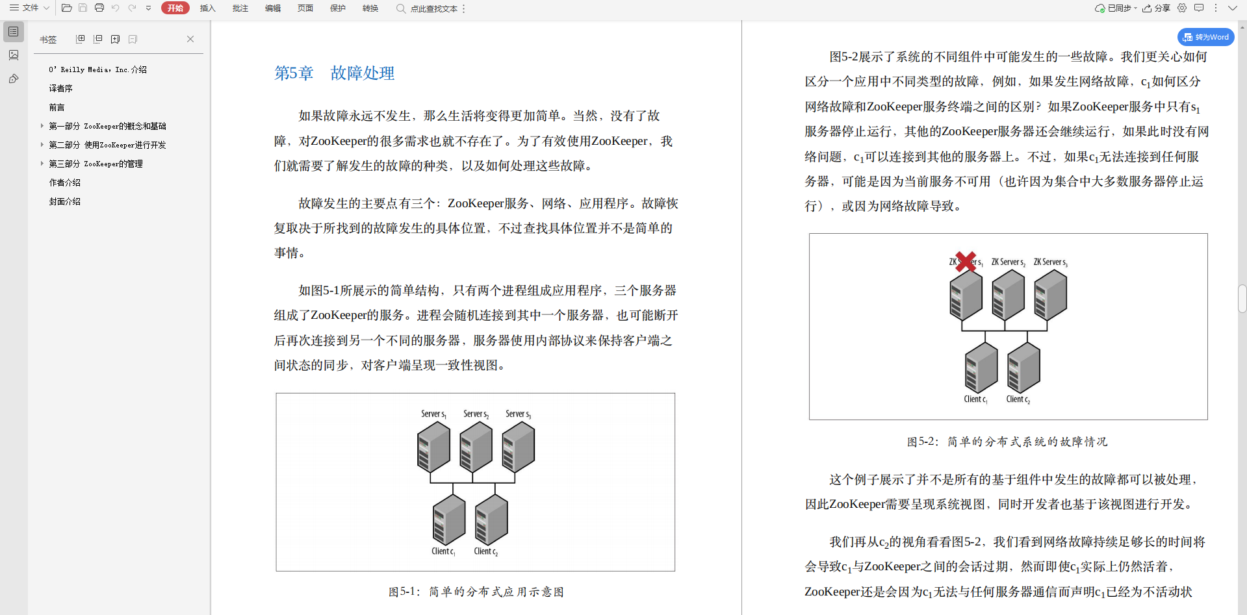The image size is (1247, 615).
Task: Click the 转为Word button
Action: pyautogui.click(x=1205, y=37)
